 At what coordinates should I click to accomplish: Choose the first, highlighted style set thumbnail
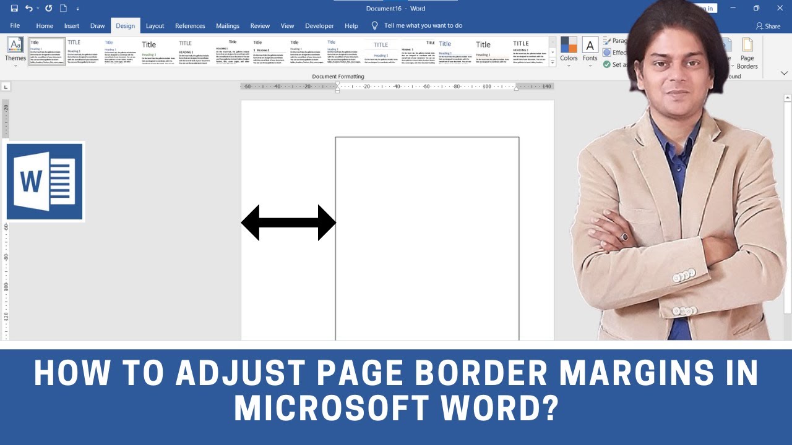(47, 51)
